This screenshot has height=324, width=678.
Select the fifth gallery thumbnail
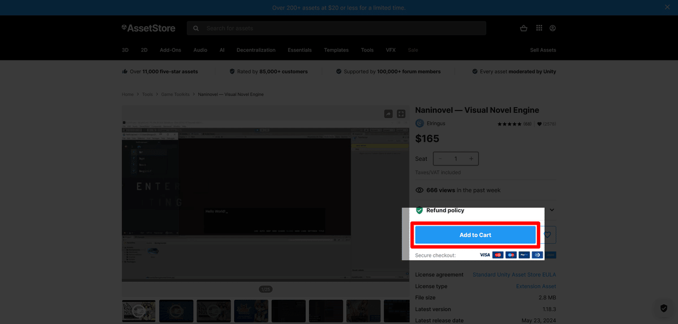click(x=288, y=311)
